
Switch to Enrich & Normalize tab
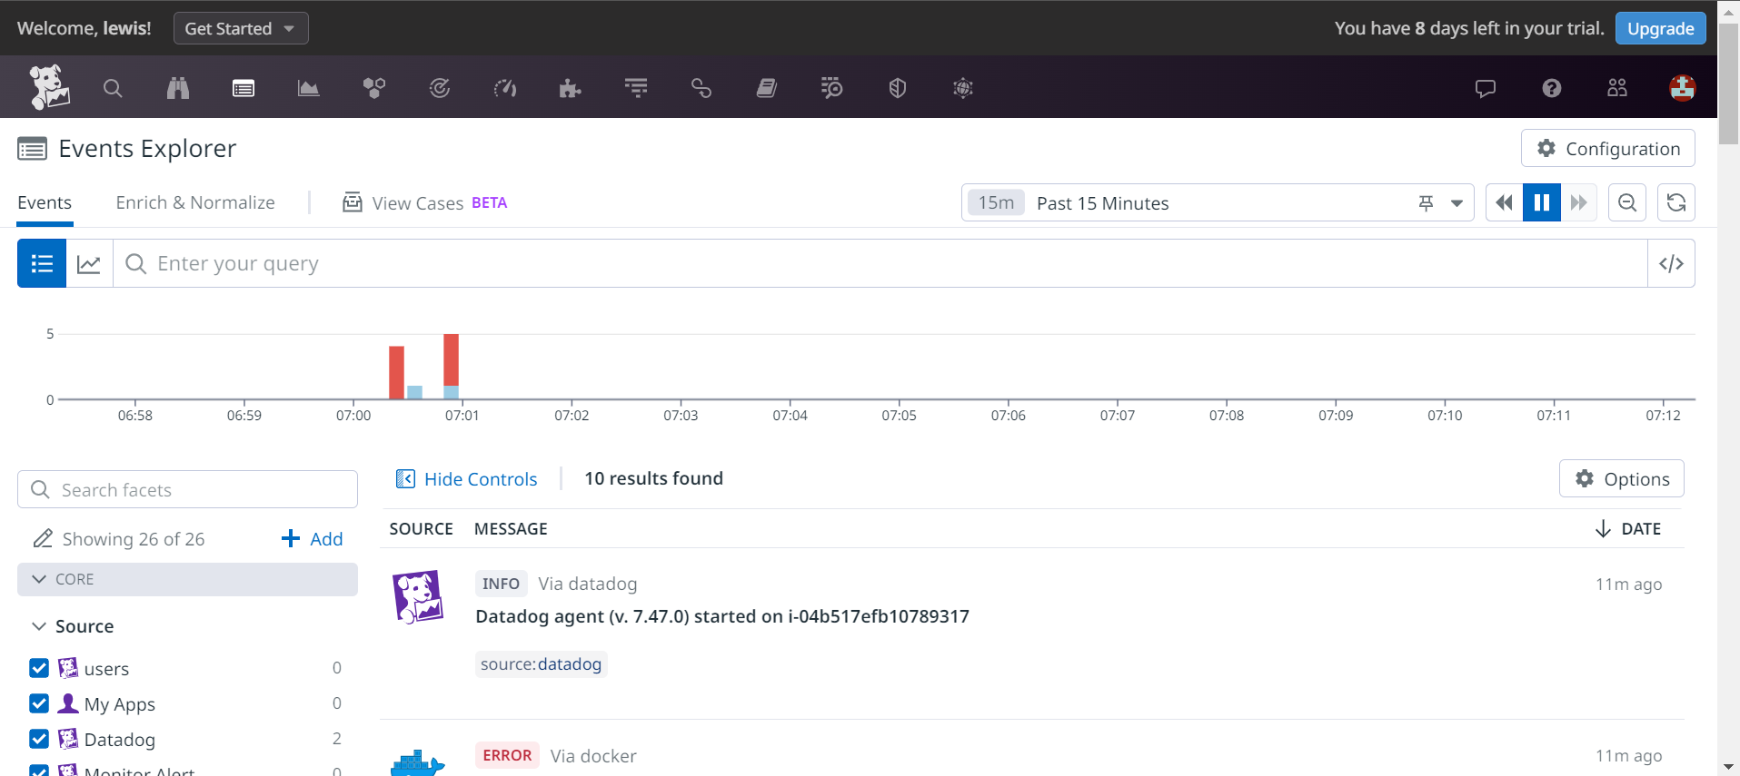point(195,202)
